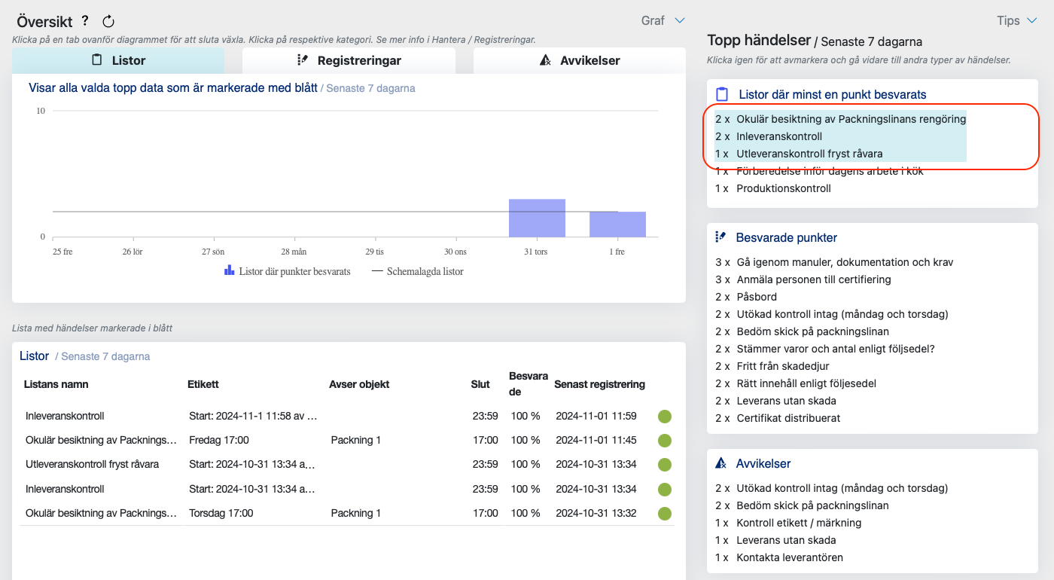Sort by Besvarade column header
The image size is (1054, 580).
[529, 384]
